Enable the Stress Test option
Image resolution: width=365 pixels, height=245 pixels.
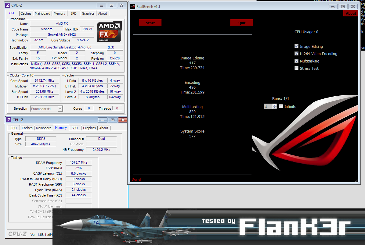[x=296, y=68]
